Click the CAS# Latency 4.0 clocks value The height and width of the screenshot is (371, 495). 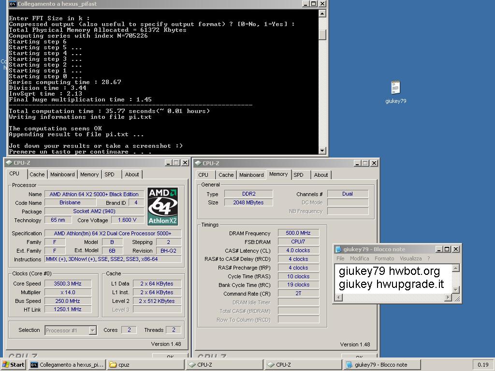298,251
